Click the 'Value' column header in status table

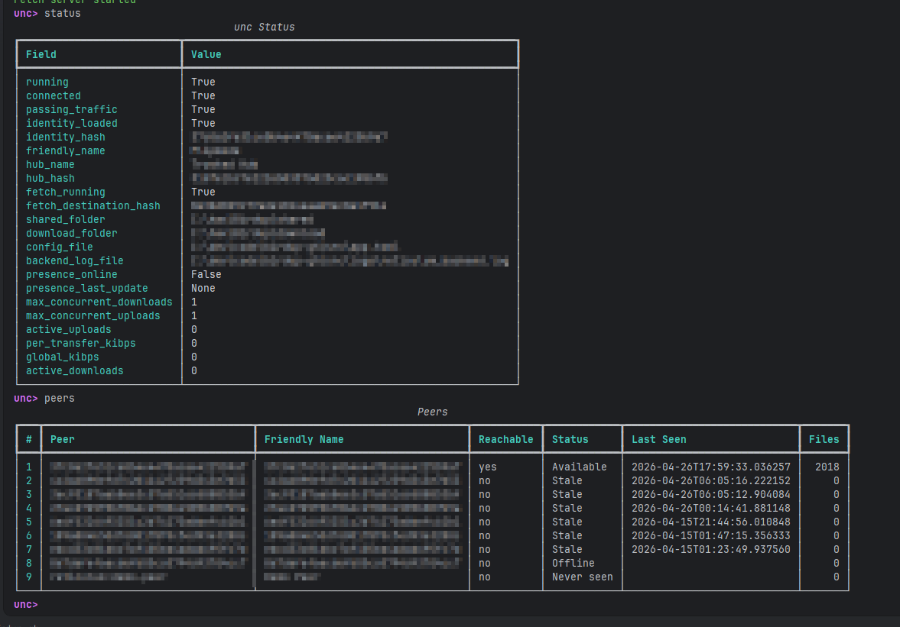click(206, 54)
